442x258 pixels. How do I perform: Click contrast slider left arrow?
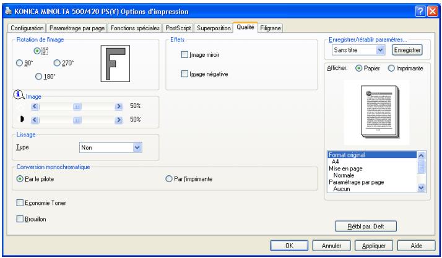coord(35,120)
